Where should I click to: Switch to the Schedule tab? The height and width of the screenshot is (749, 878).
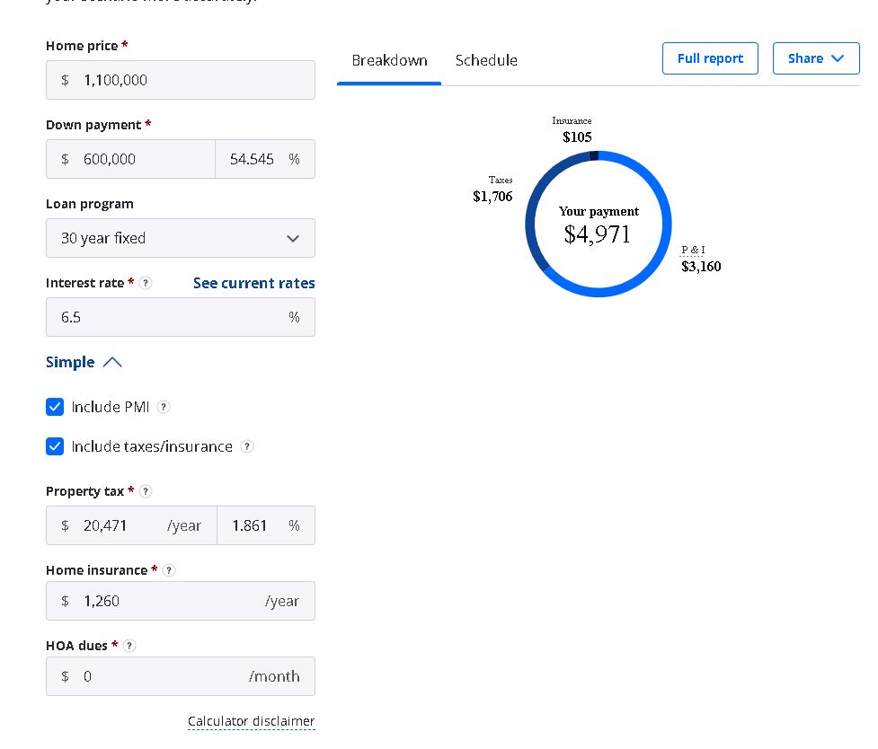click(486, 60)
